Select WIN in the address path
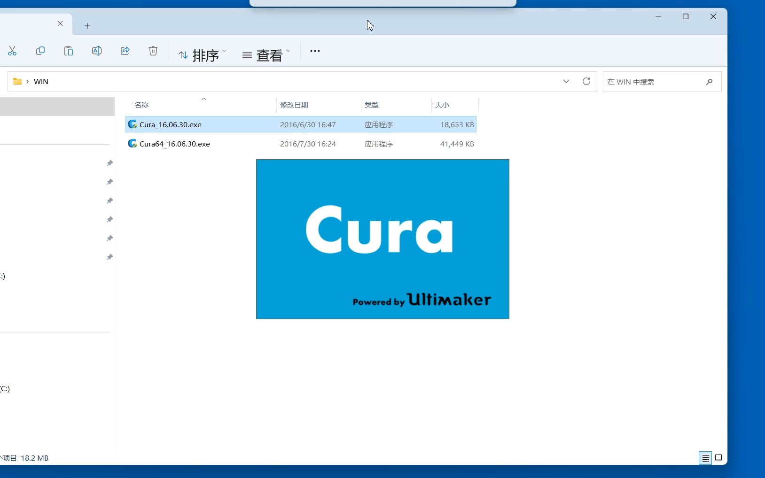The image size is (765, 478). (x=41, y=82)
